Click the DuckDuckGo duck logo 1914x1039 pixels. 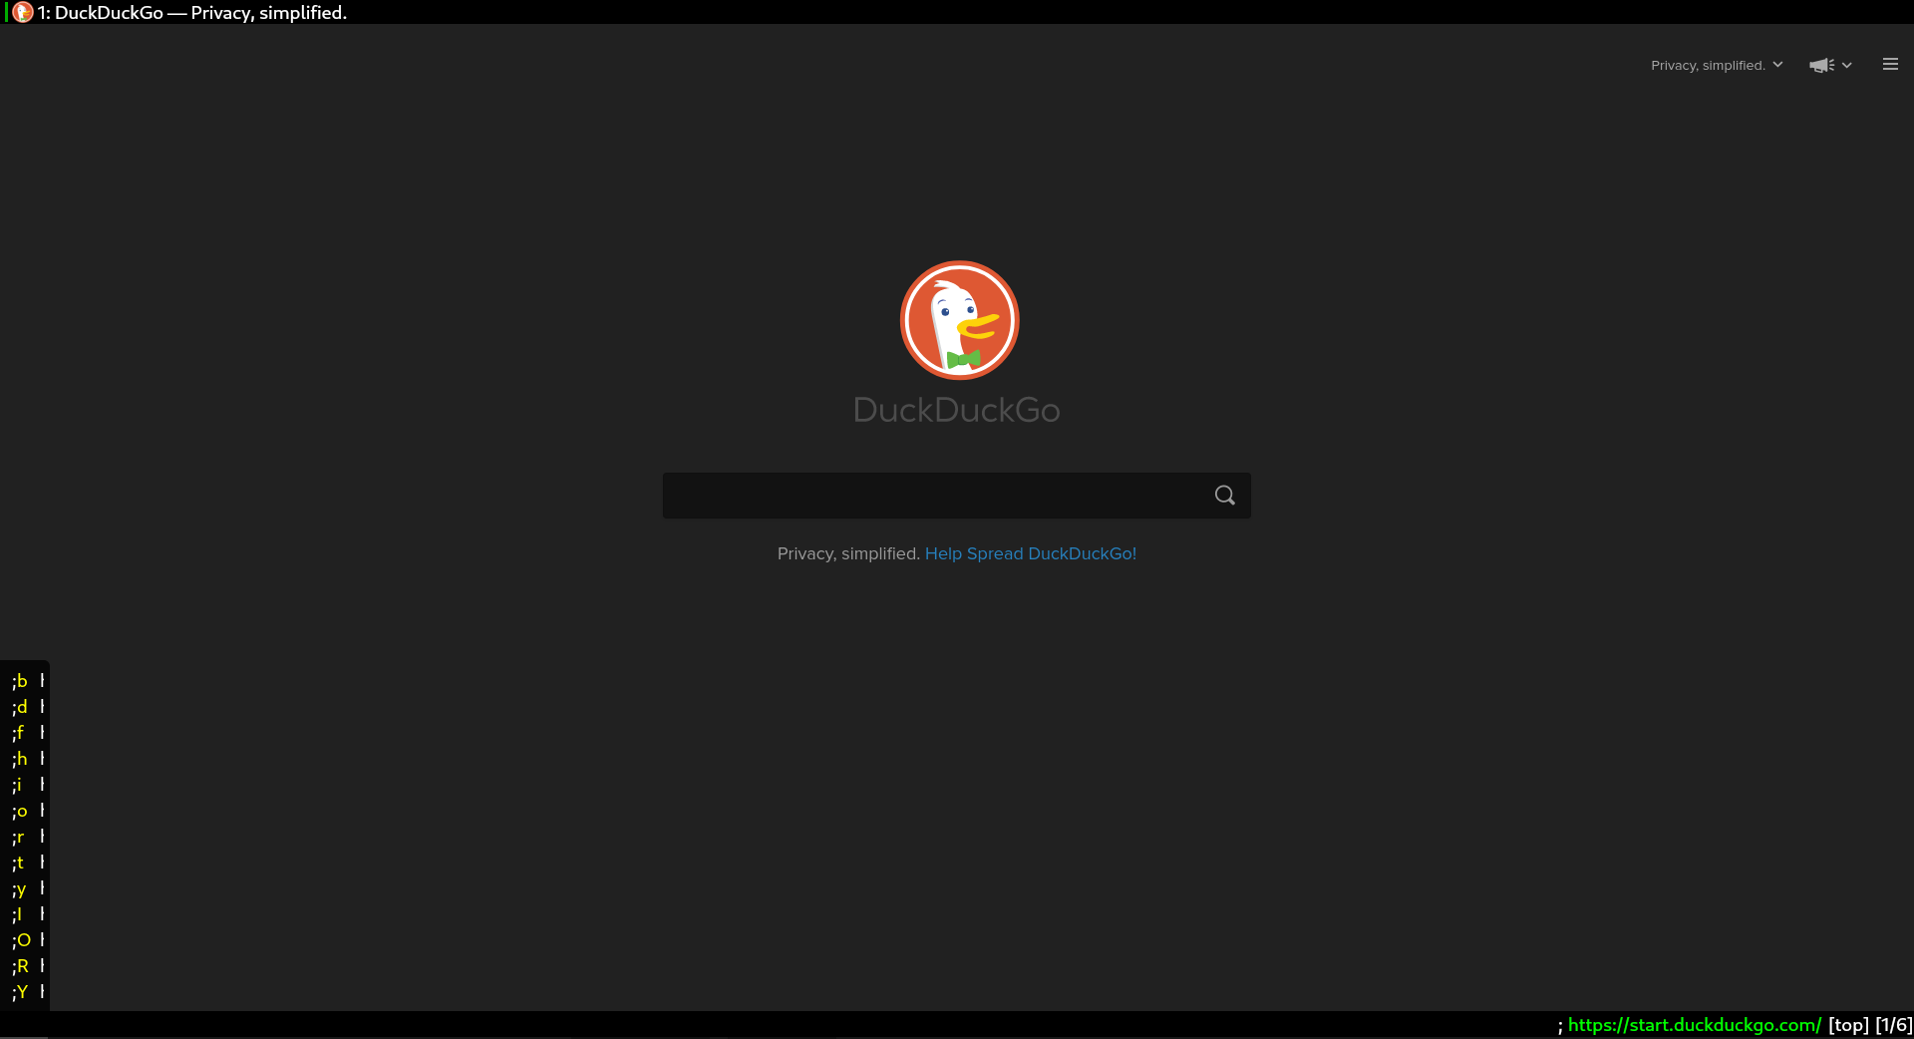(959, 320)
